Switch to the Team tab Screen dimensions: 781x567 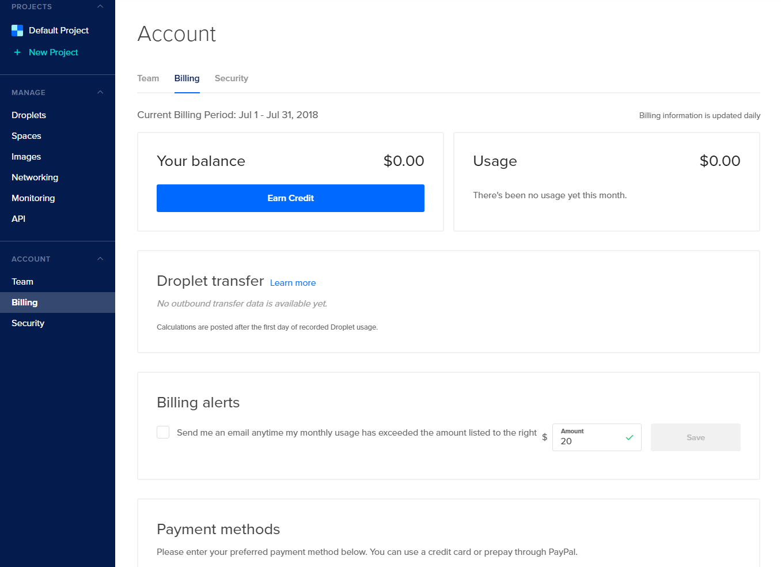pyautogui.click(x=148, y=78)
